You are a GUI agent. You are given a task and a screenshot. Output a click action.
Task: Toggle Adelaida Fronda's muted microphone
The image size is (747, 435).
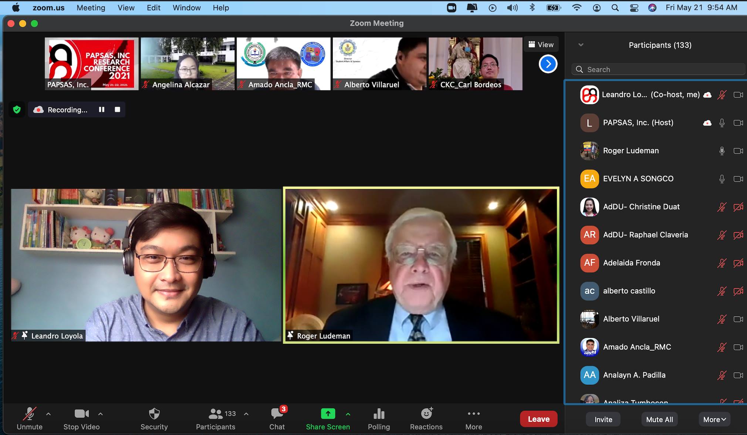click(x=721, y=263)
